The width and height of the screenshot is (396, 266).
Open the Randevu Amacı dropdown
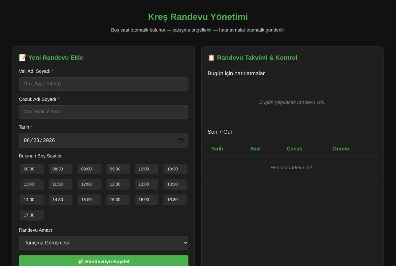tap(104, 243)
